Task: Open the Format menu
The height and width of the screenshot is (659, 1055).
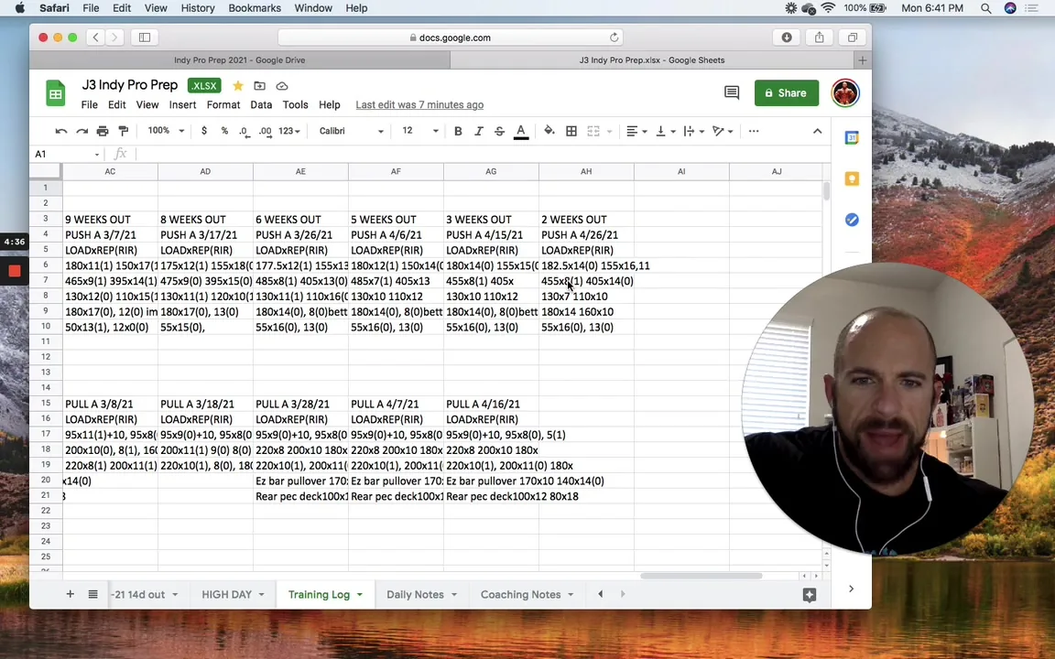Action: pyautogui.click(x=223, y=105)
